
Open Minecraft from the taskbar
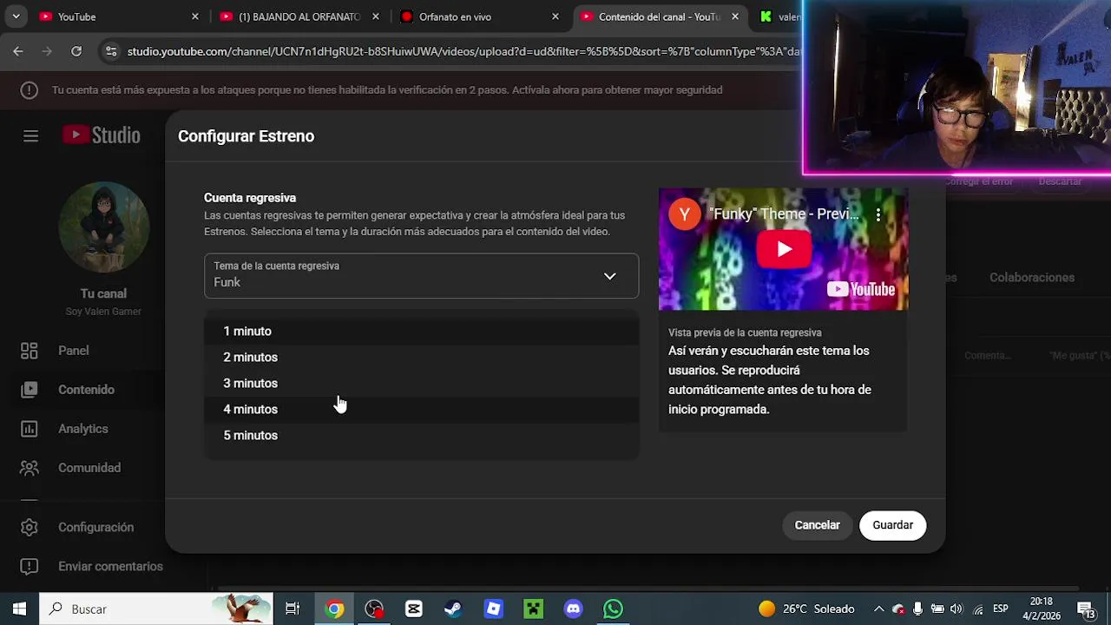[x=533, y=609]
